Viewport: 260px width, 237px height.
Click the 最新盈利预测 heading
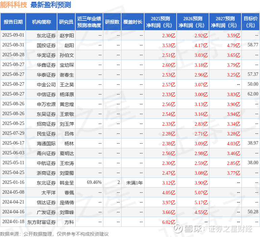[x=51, y=5]
